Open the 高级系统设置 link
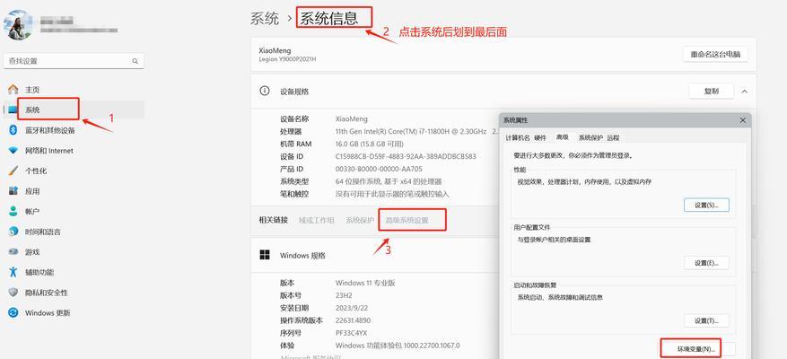This screenshot has height=359, width=787. click(407, 220)
